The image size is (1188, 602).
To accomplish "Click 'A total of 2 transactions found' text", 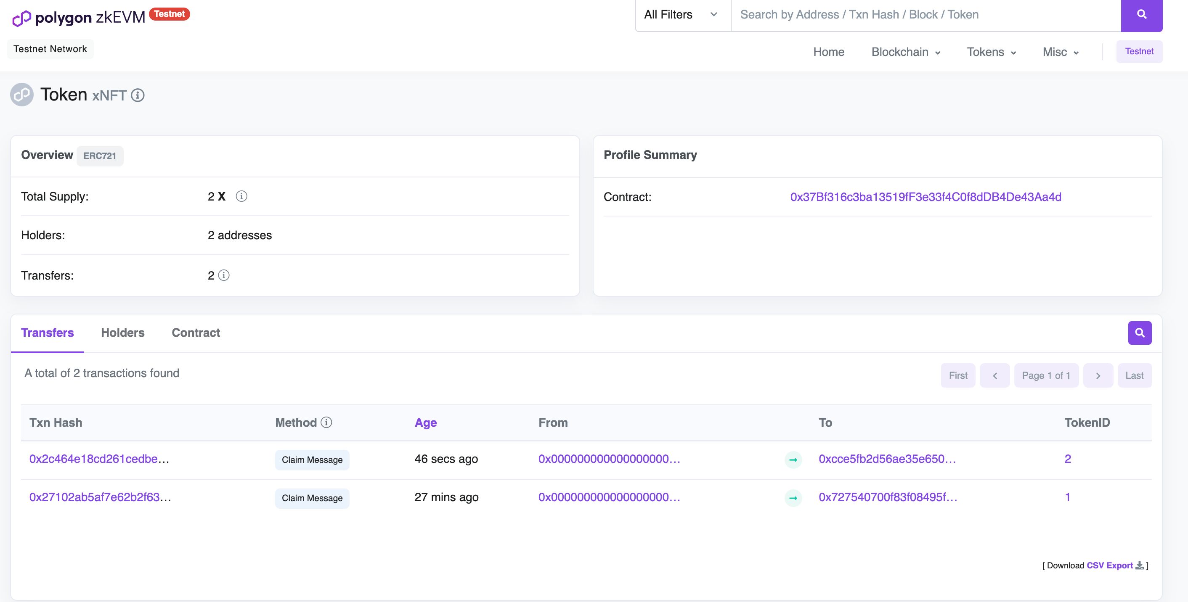I will (102, 373).
